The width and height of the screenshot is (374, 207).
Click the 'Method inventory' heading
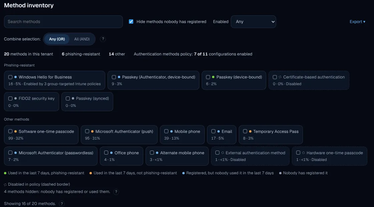coord(29,5)
